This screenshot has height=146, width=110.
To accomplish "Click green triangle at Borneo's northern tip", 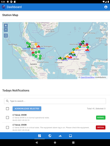I will coord(83,41).
